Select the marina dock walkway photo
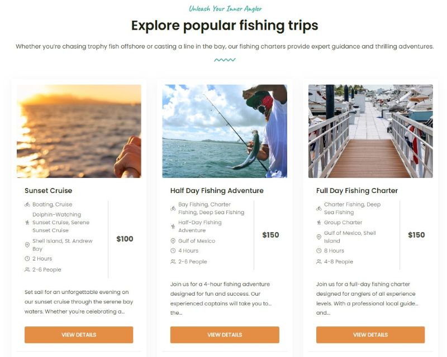 [370, 131]
